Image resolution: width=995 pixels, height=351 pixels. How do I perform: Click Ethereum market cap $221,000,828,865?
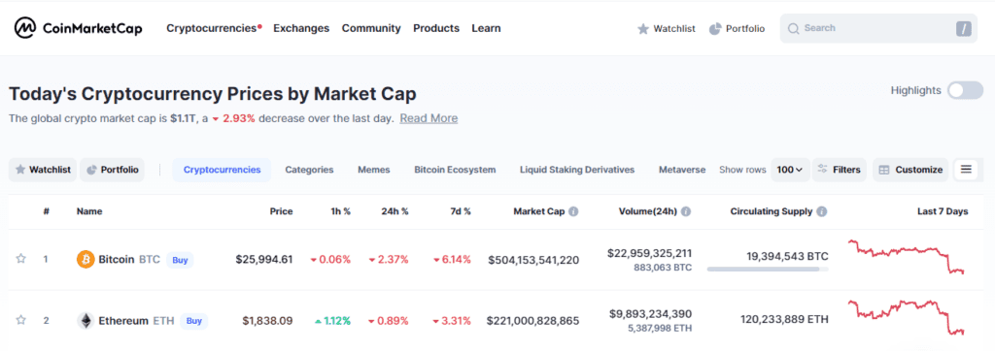tap(533, 321)
